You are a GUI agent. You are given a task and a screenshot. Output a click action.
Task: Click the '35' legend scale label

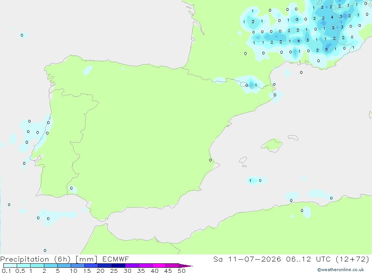pyautogui.click(x=141, y=271)
